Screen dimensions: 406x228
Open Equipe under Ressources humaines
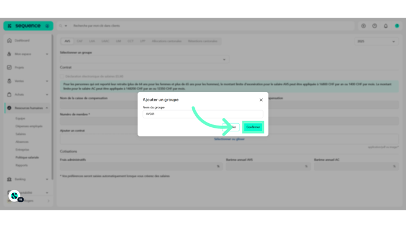coord(20,118)
